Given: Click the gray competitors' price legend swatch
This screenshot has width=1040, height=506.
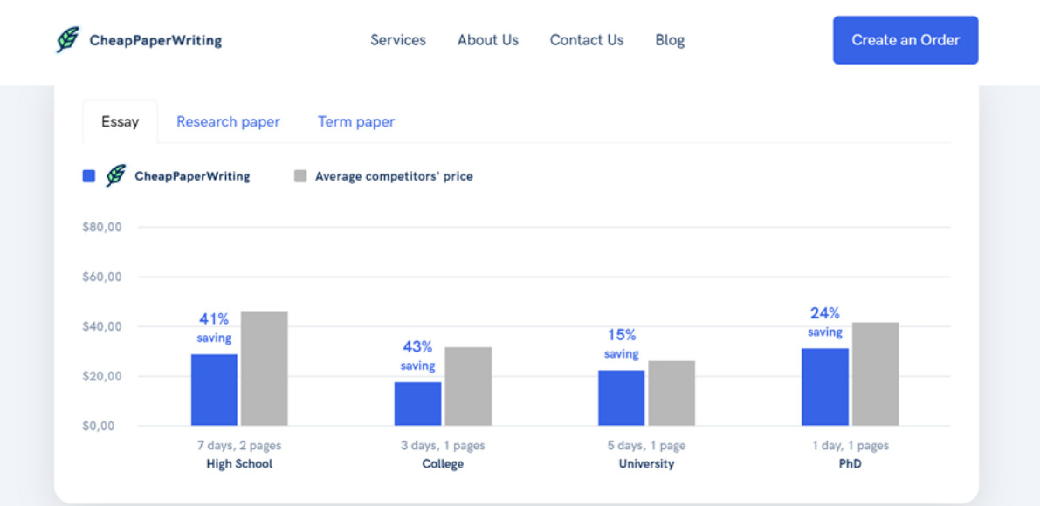Looking at the screenshot, I should tap(300, 176).
